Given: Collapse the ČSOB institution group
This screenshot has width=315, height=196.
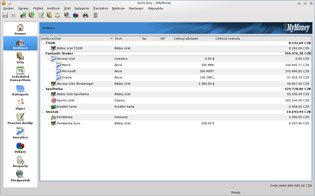Looking at the screenshot, I should pos(43,43).
